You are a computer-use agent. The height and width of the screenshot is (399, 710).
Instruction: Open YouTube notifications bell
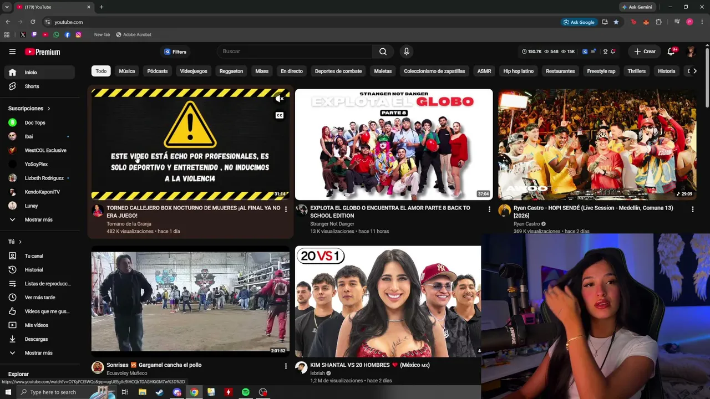click(x=671, y=52)
